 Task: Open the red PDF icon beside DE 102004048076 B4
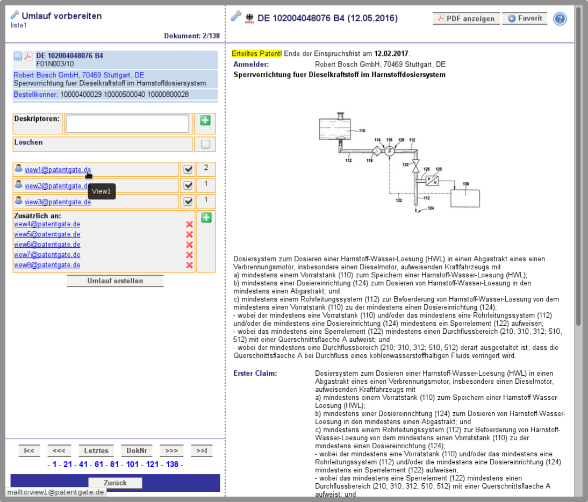[x=28, y=56]
